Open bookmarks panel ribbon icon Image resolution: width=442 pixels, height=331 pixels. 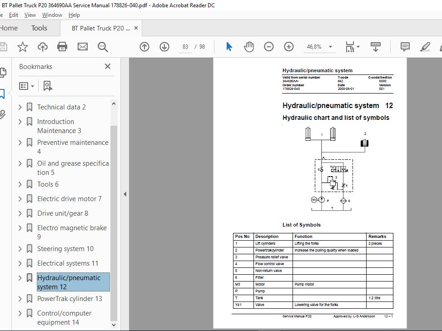coord(2,94)
